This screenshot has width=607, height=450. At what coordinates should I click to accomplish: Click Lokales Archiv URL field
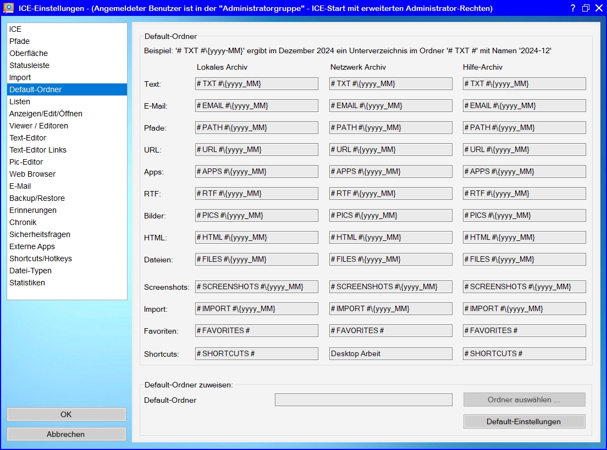coord(257,150)
